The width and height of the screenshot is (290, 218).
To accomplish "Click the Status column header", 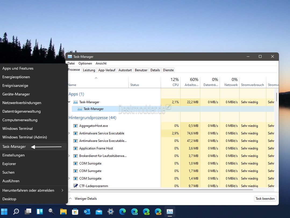I will click(x=145, y=82).
